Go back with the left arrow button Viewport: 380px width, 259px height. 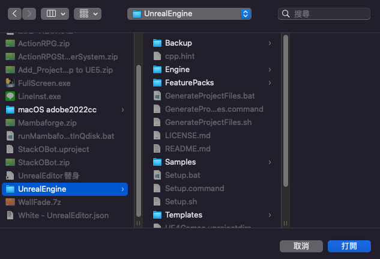[14, 14]
